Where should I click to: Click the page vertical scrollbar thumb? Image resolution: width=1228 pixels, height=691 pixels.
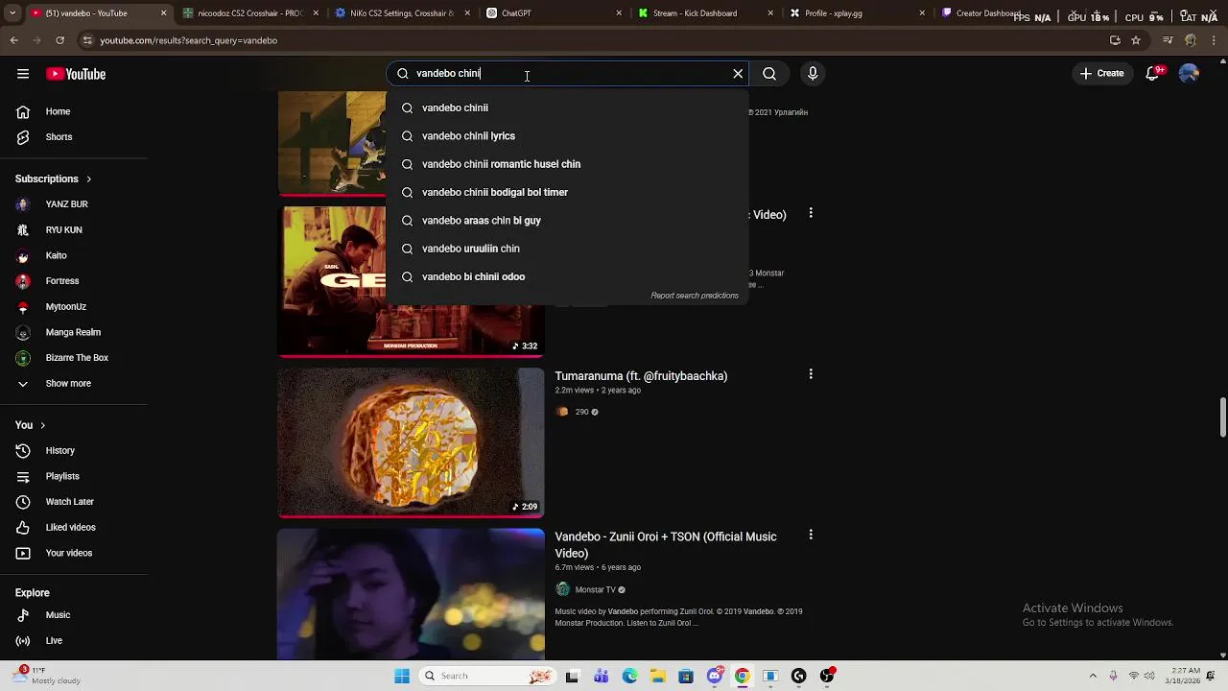coord(1223,417)
